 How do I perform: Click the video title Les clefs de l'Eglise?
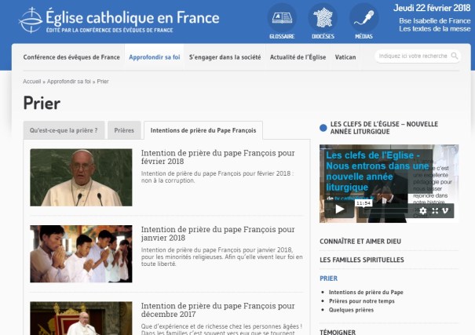377,171
